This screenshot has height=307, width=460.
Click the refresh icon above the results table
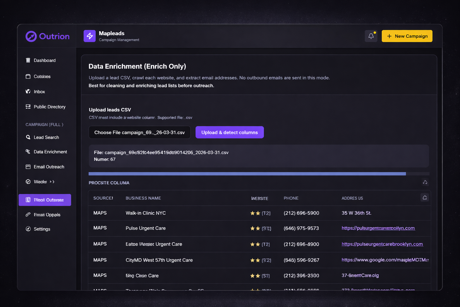pos(425,182)
